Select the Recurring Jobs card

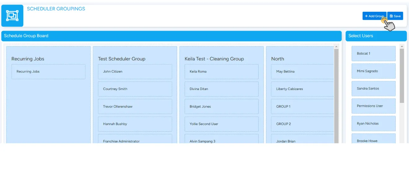coord(48,72)
